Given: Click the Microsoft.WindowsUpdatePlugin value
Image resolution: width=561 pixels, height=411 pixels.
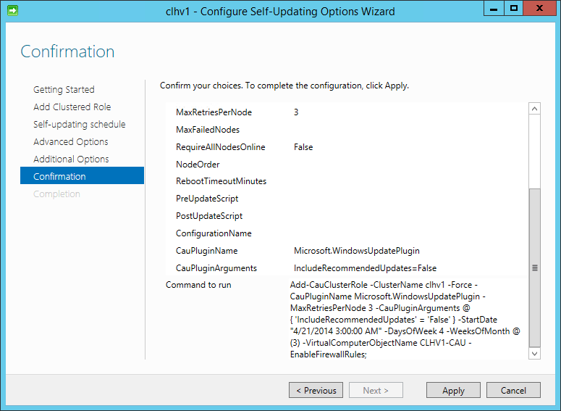Looking at the screenshot, I should click(x=357, y=251).
